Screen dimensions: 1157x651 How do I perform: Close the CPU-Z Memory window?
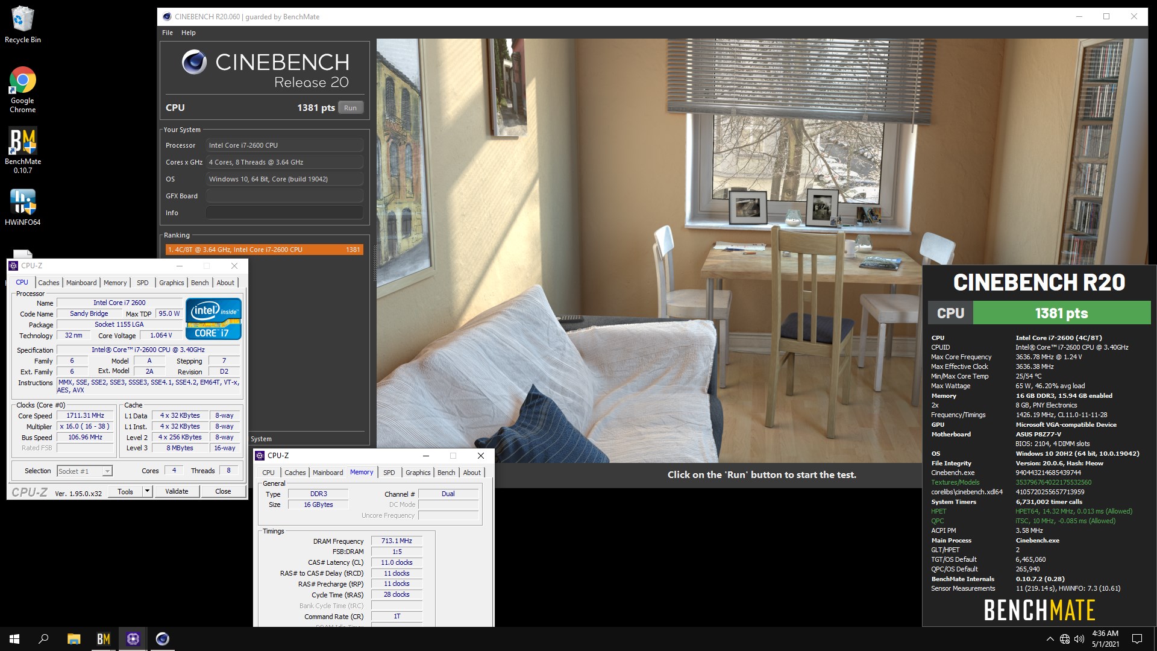[480, 456]
